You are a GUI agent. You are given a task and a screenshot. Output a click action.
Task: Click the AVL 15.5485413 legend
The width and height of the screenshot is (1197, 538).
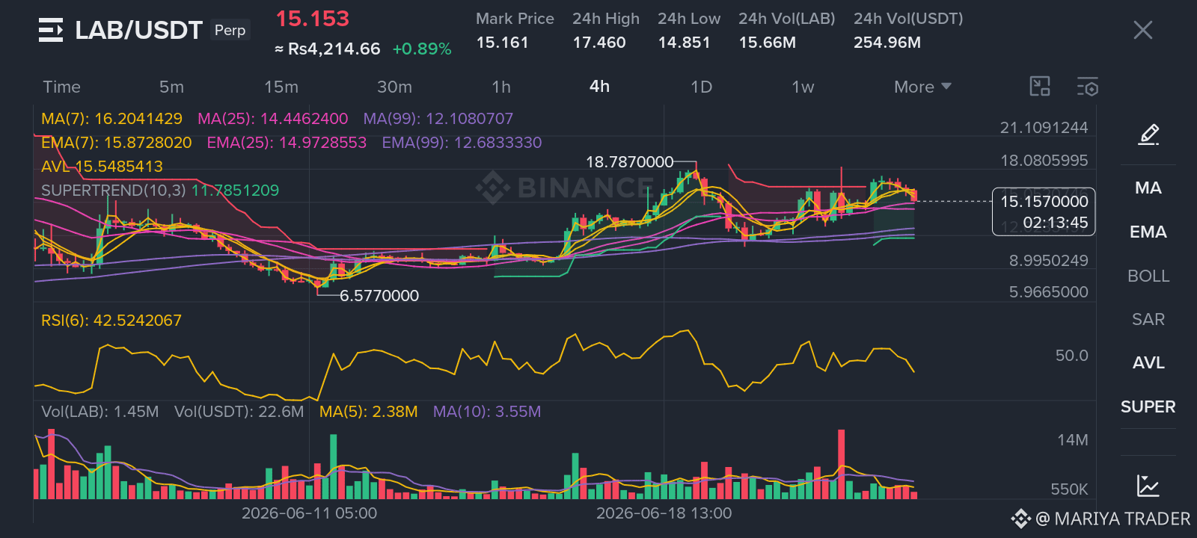(x=102, y=167)
